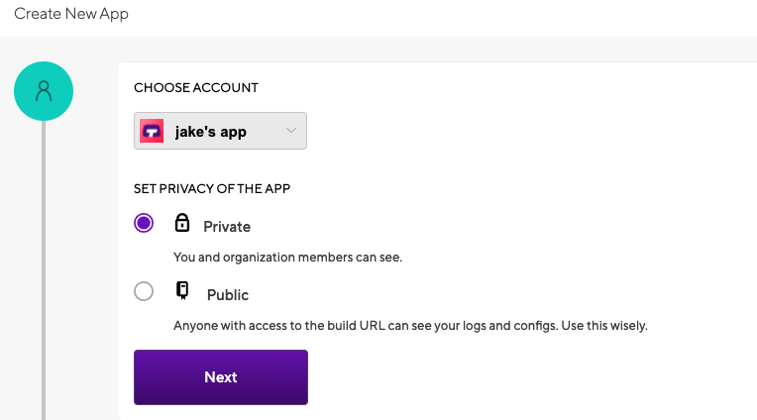Select the Public radio button
Image resolution: width=757 pixels, height=420 pixels.
tap(144, 291)
